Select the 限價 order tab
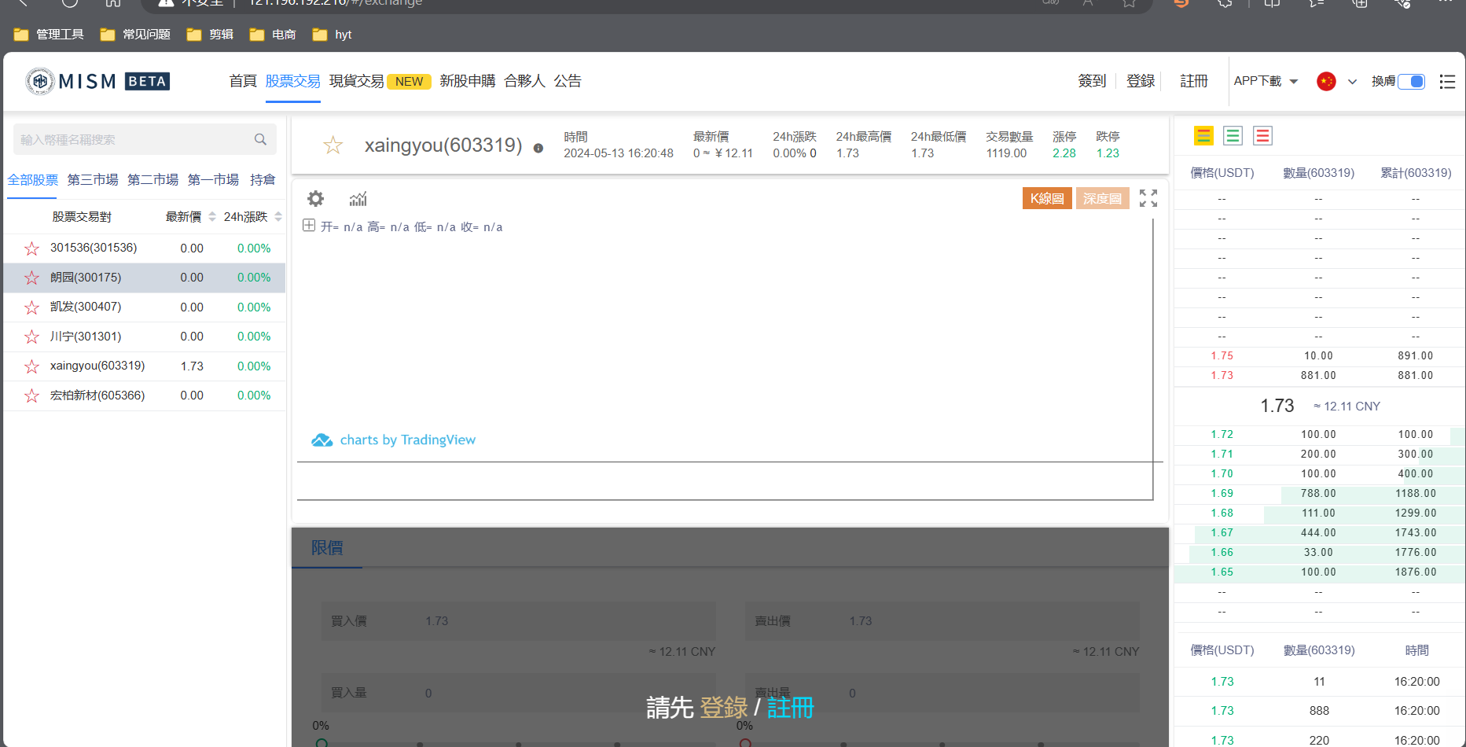Viewport: 1466px width, 747px height. [x=327, y=548]
